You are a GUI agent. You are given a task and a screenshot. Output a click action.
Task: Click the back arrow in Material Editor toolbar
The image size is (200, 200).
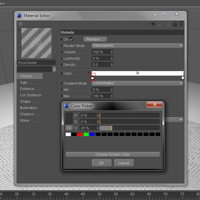pyautogui.click(x=153, y=24)
